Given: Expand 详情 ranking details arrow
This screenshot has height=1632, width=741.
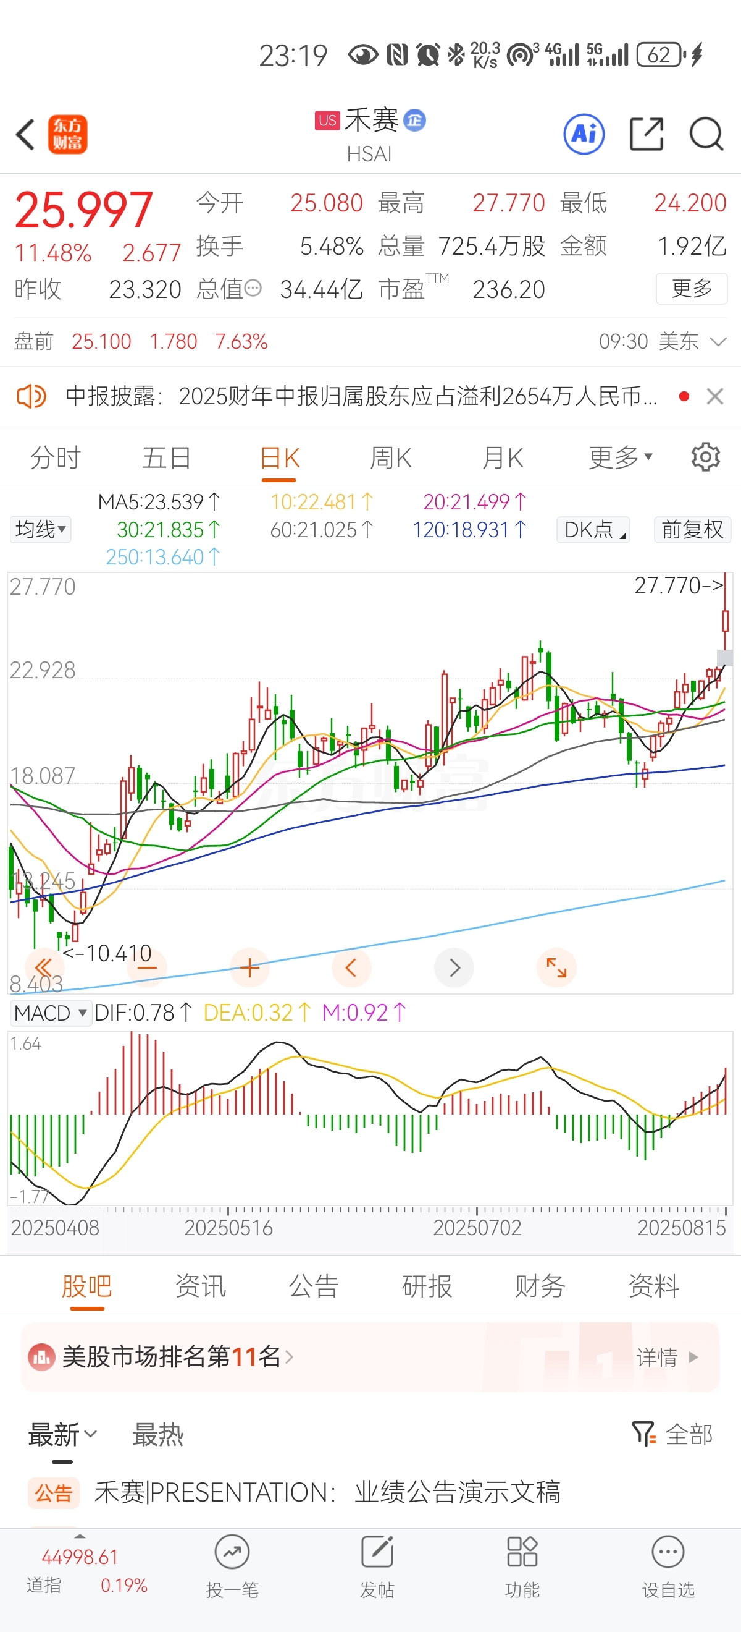Looking at the screenshot, I should [693, 1357].
